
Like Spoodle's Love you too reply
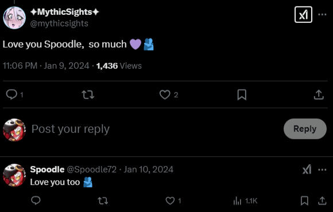pos(170,201)
